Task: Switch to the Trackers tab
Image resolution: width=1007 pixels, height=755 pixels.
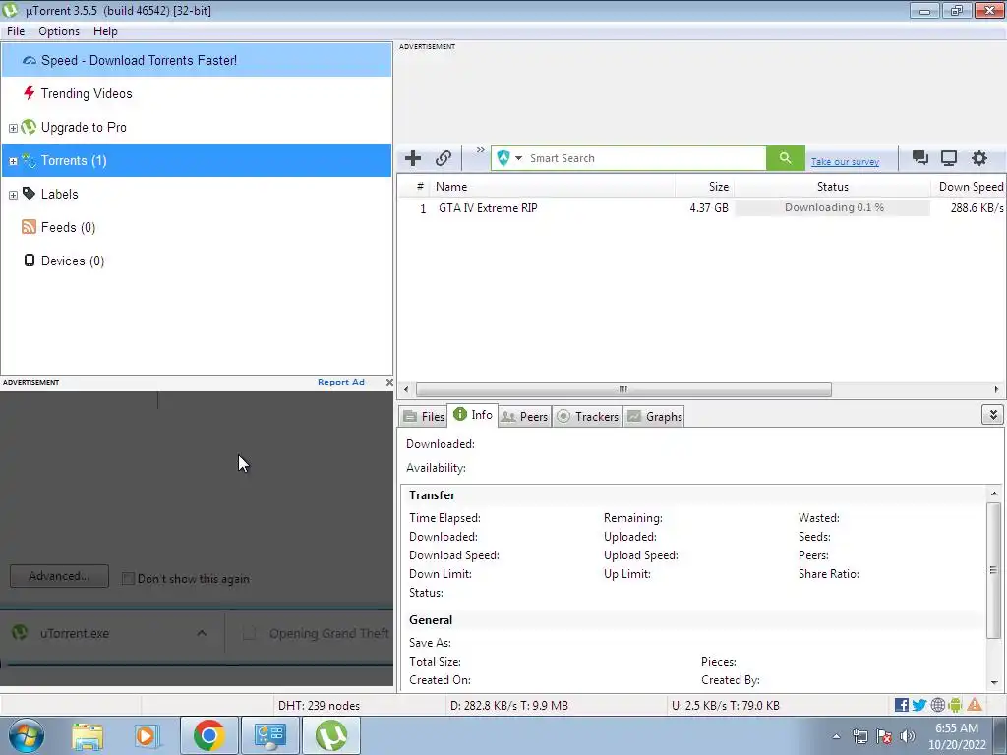Action: coord(587,417)
